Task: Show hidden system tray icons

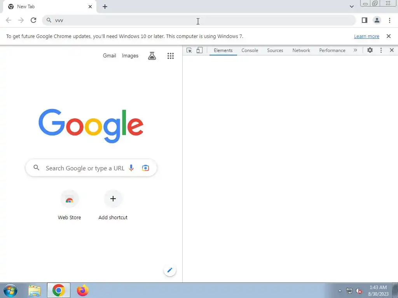Action: tap(340, 291)
